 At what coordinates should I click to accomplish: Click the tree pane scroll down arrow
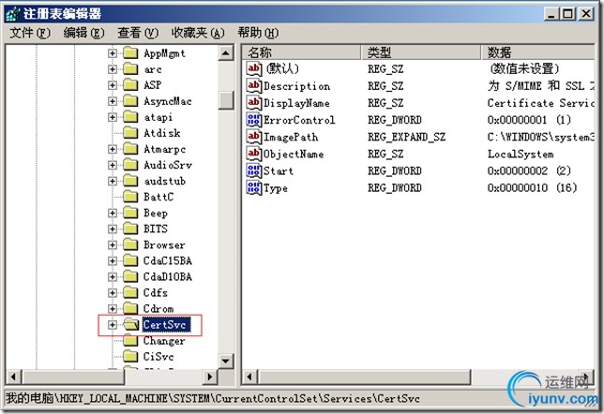click(226, 361)
